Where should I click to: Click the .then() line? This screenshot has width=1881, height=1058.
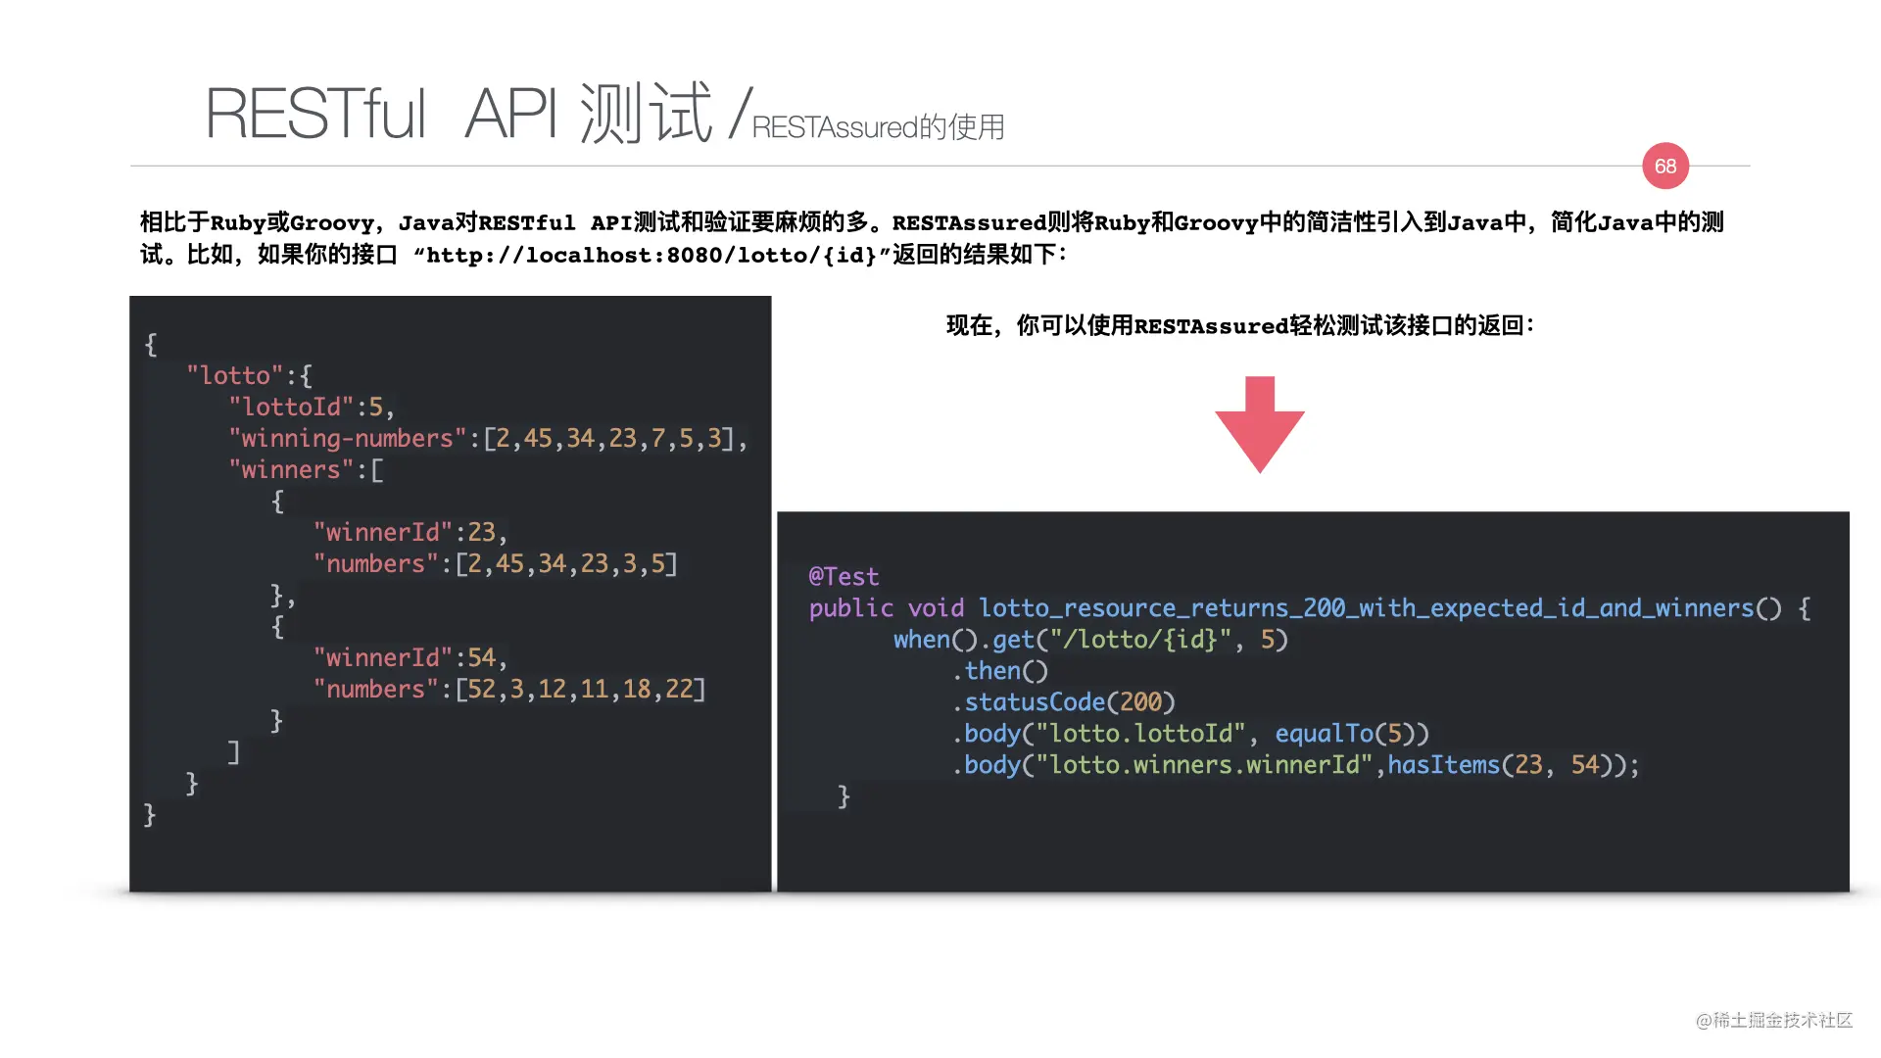point(1000,670)
